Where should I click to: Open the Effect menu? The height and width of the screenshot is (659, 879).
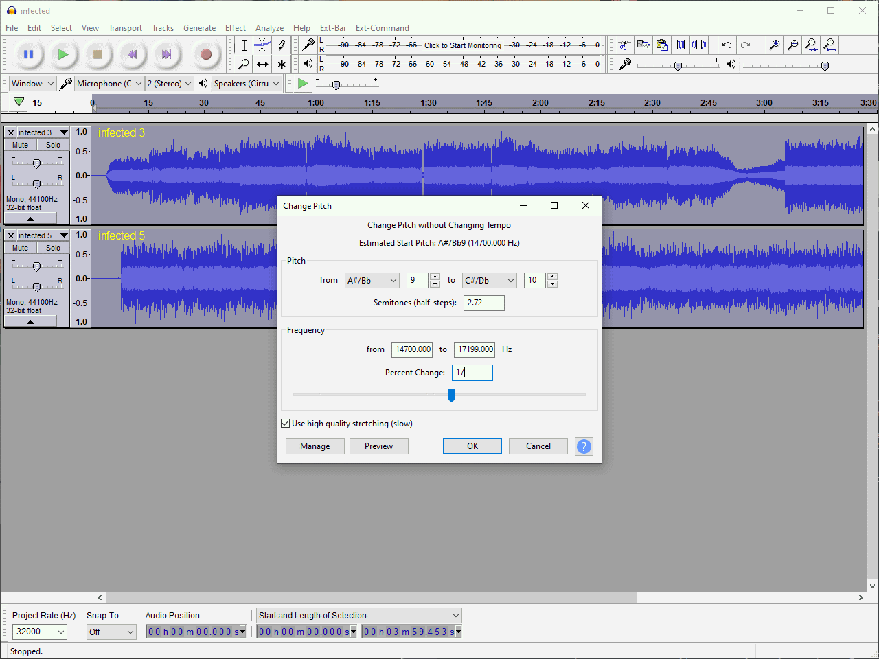(x=235, y=28)
